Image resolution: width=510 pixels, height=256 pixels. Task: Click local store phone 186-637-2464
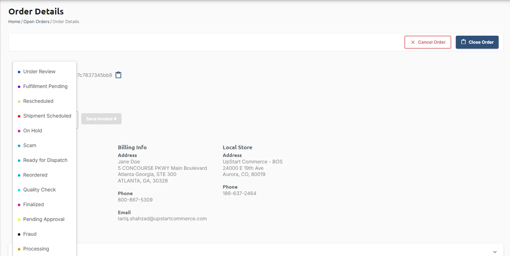click(239, 193)
